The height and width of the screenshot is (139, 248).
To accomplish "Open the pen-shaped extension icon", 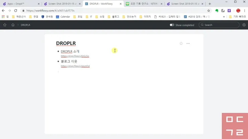I will pyautogui.click(x=223, y=11).
